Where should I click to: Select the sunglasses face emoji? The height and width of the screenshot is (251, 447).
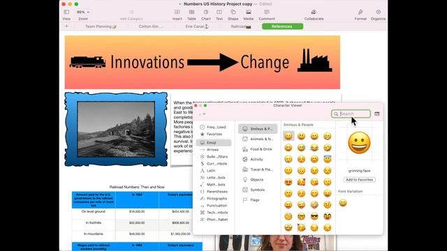pos(314,217)
